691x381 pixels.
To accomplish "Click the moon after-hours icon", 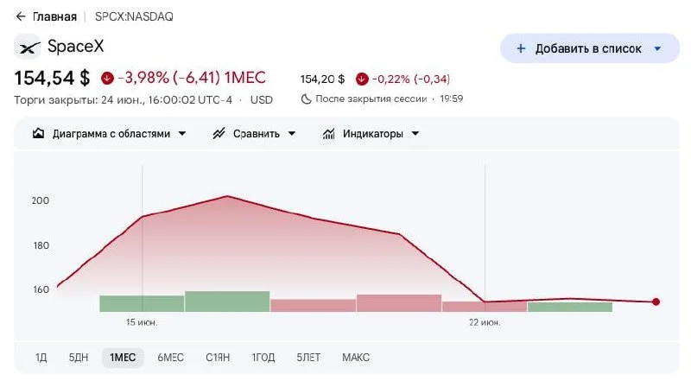I will click(x=306, y=98).
